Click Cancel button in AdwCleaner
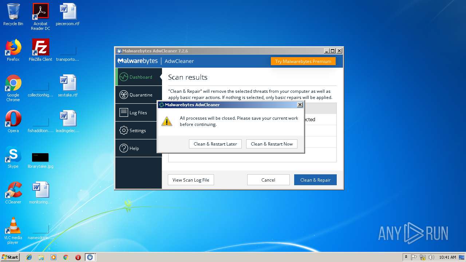The width and height of the screenshot is (466, 262). click(268, 180)
